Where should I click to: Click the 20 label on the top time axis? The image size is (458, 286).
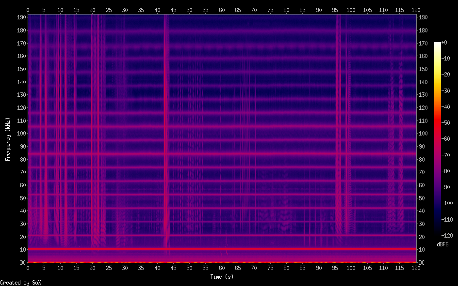[x=92, y=9]
